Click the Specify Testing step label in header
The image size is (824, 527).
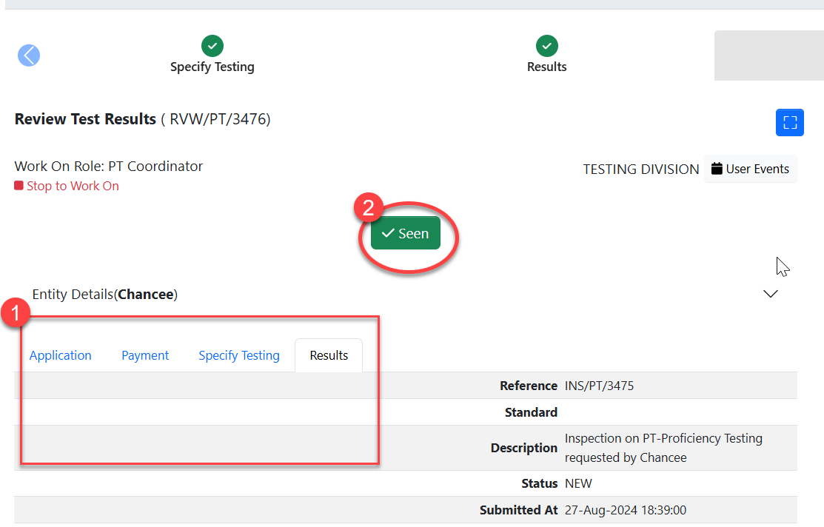pyautogui.click(x=212, y=67)
